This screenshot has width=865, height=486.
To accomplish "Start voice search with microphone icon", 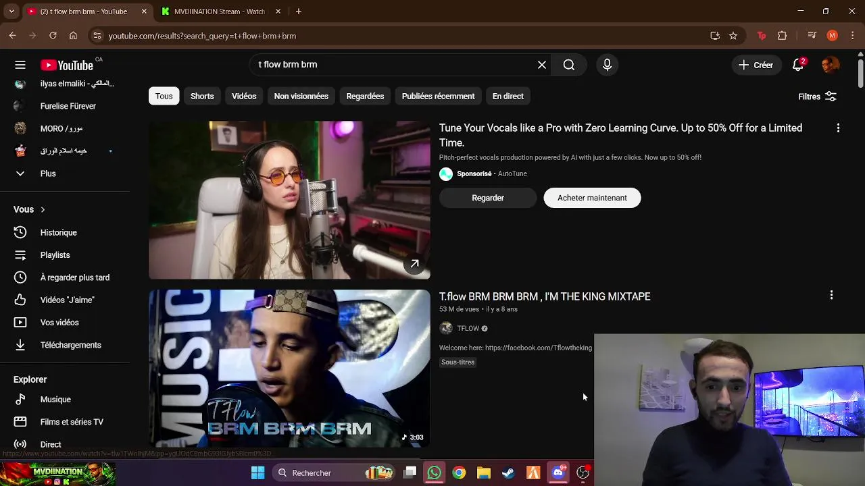I will [x=607, y=65].
